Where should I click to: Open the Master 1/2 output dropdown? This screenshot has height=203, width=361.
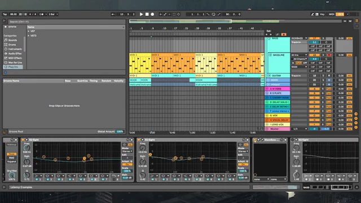point(299,129)
